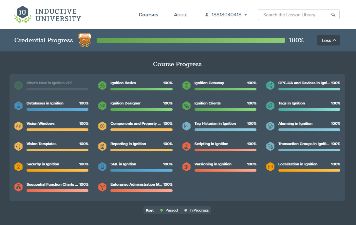356x225 pixels.
Task: Open the What's New in Ignition v7.9 hexagon icon
Action: pyautogui.click(x=18, y=85)
